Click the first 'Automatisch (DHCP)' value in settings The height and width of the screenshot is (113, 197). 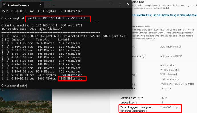171,46
